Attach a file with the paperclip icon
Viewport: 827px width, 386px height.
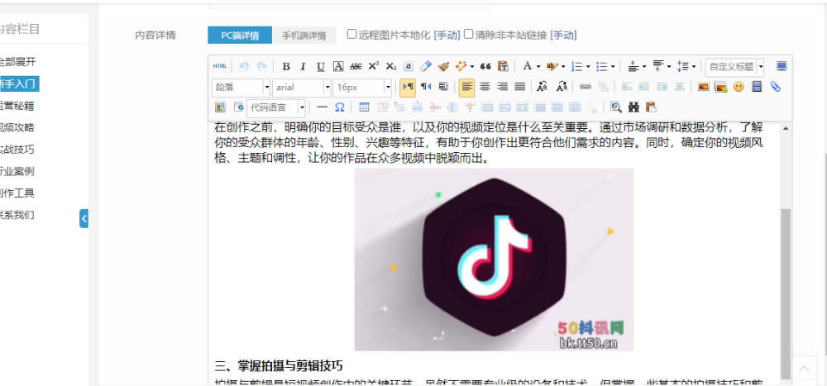point(775,87)
